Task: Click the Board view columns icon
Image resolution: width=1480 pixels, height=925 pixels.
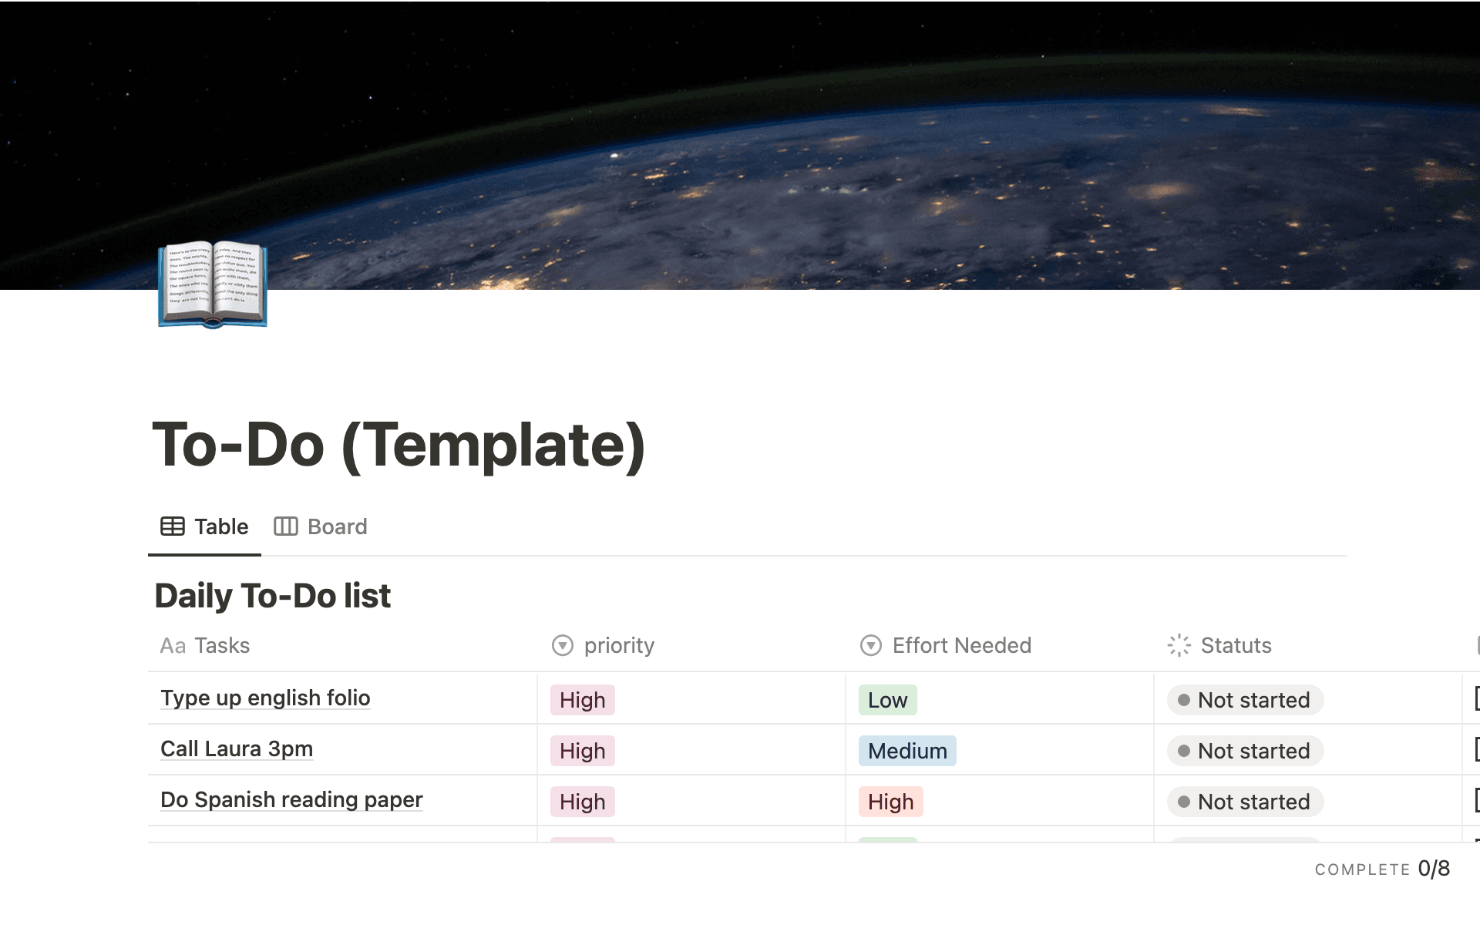Action: [x=285, y=526]
